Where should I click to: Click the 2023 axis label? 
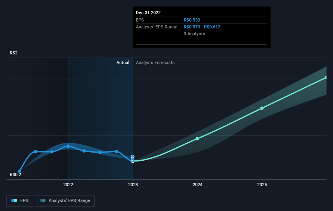133,185
